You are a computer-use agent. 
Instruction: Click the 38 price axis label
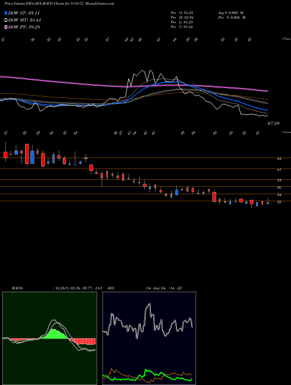click(x=279, y=180)
